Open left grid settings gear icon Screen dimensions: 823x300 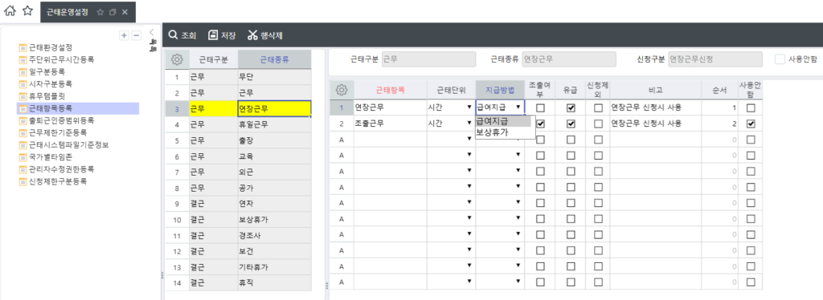(177, 59)
